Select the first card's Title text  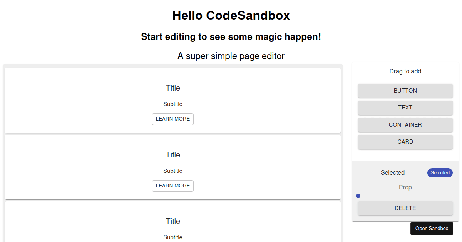[172, 88]
